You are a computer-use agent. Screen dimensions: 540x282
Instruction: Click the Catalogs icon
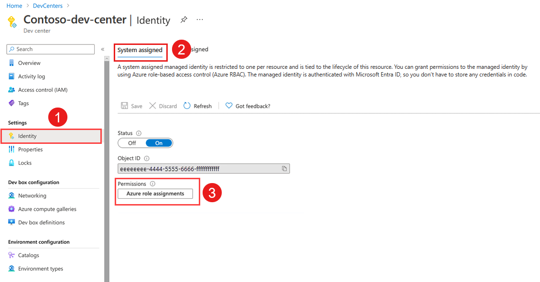(x=11, y=255)
